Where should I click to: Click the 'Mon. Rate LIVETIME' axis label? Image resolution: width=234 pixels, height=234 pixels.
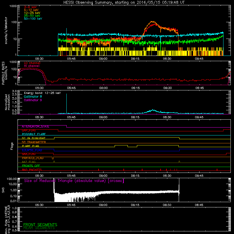6,219
